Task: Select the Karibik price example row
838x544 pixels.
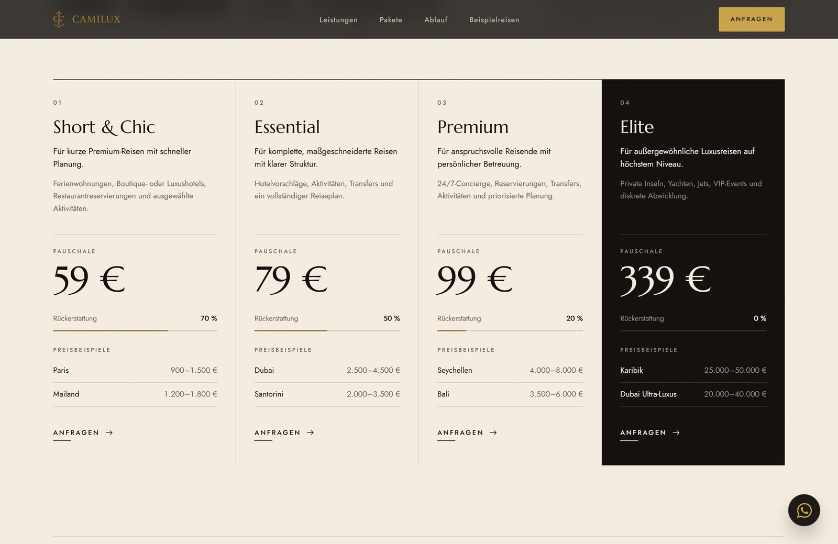Action: [693, 370]
